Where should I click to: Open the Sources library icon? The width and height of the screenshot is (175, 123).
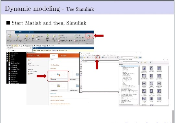click(x=159, y=99)
